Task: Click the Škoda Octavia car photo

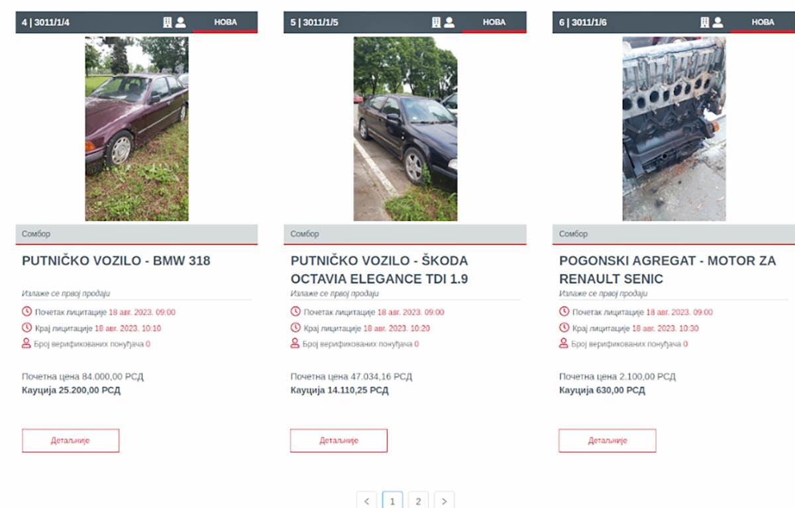Action: 405,128
